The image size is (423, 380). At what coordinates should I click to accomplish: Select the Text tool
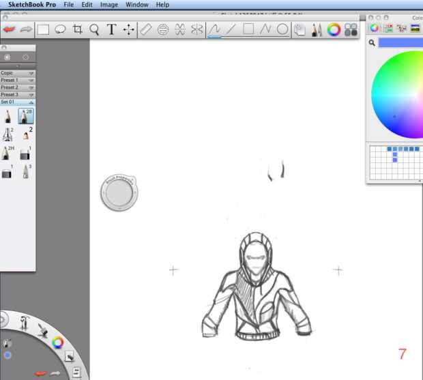point(111,29)
